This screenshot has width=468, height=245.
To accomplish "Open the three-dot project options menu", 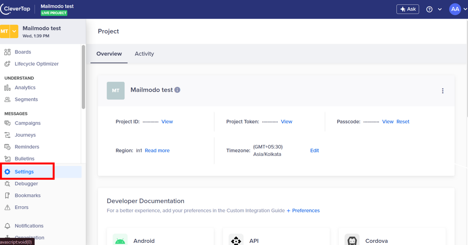I will point(442,91).
